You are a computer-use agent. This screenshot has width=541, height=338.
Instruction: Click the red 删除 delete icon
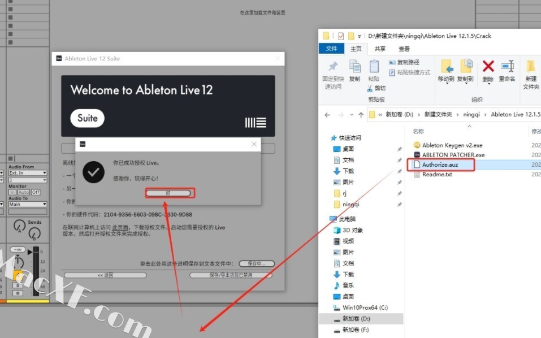[x=488, y=66]
